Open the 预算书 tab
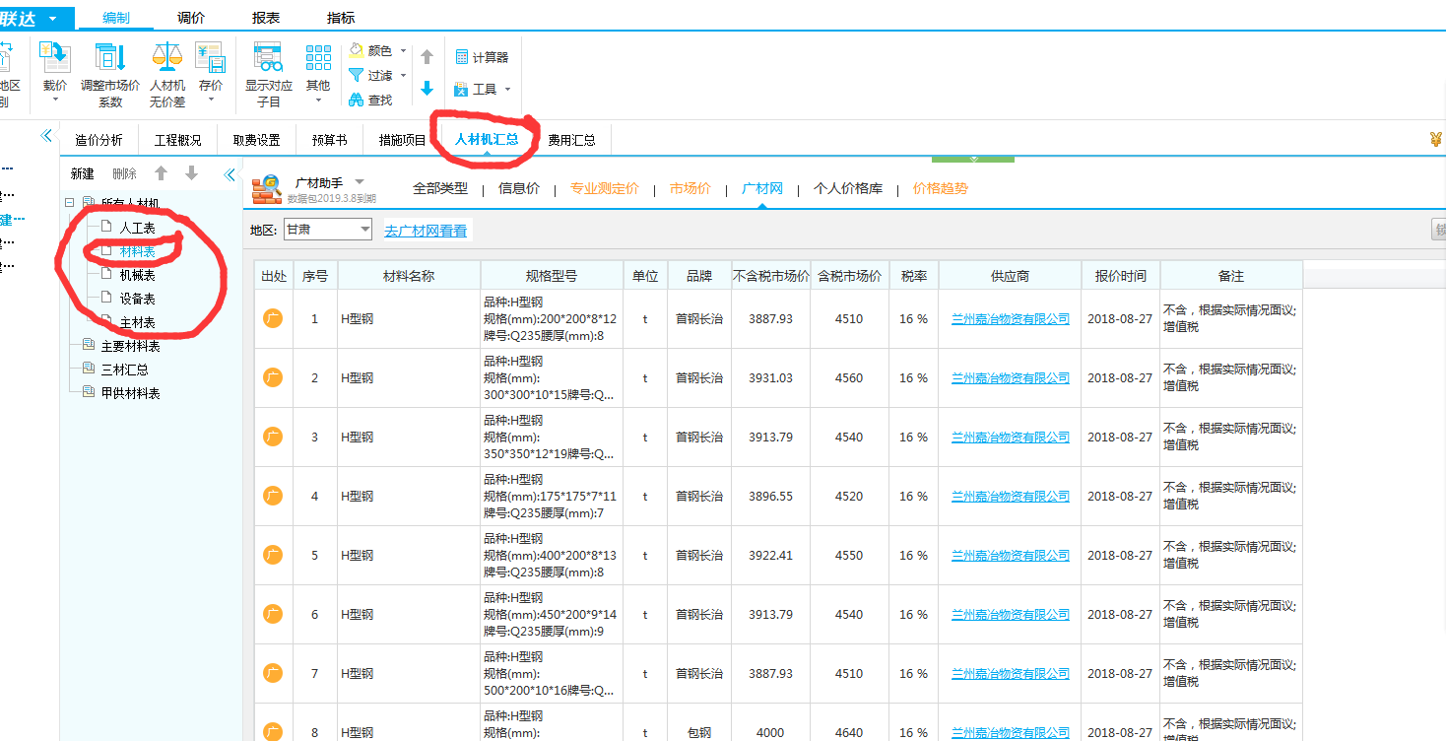This screenshot has height=741, width=1446. click(x=330, y=140)
